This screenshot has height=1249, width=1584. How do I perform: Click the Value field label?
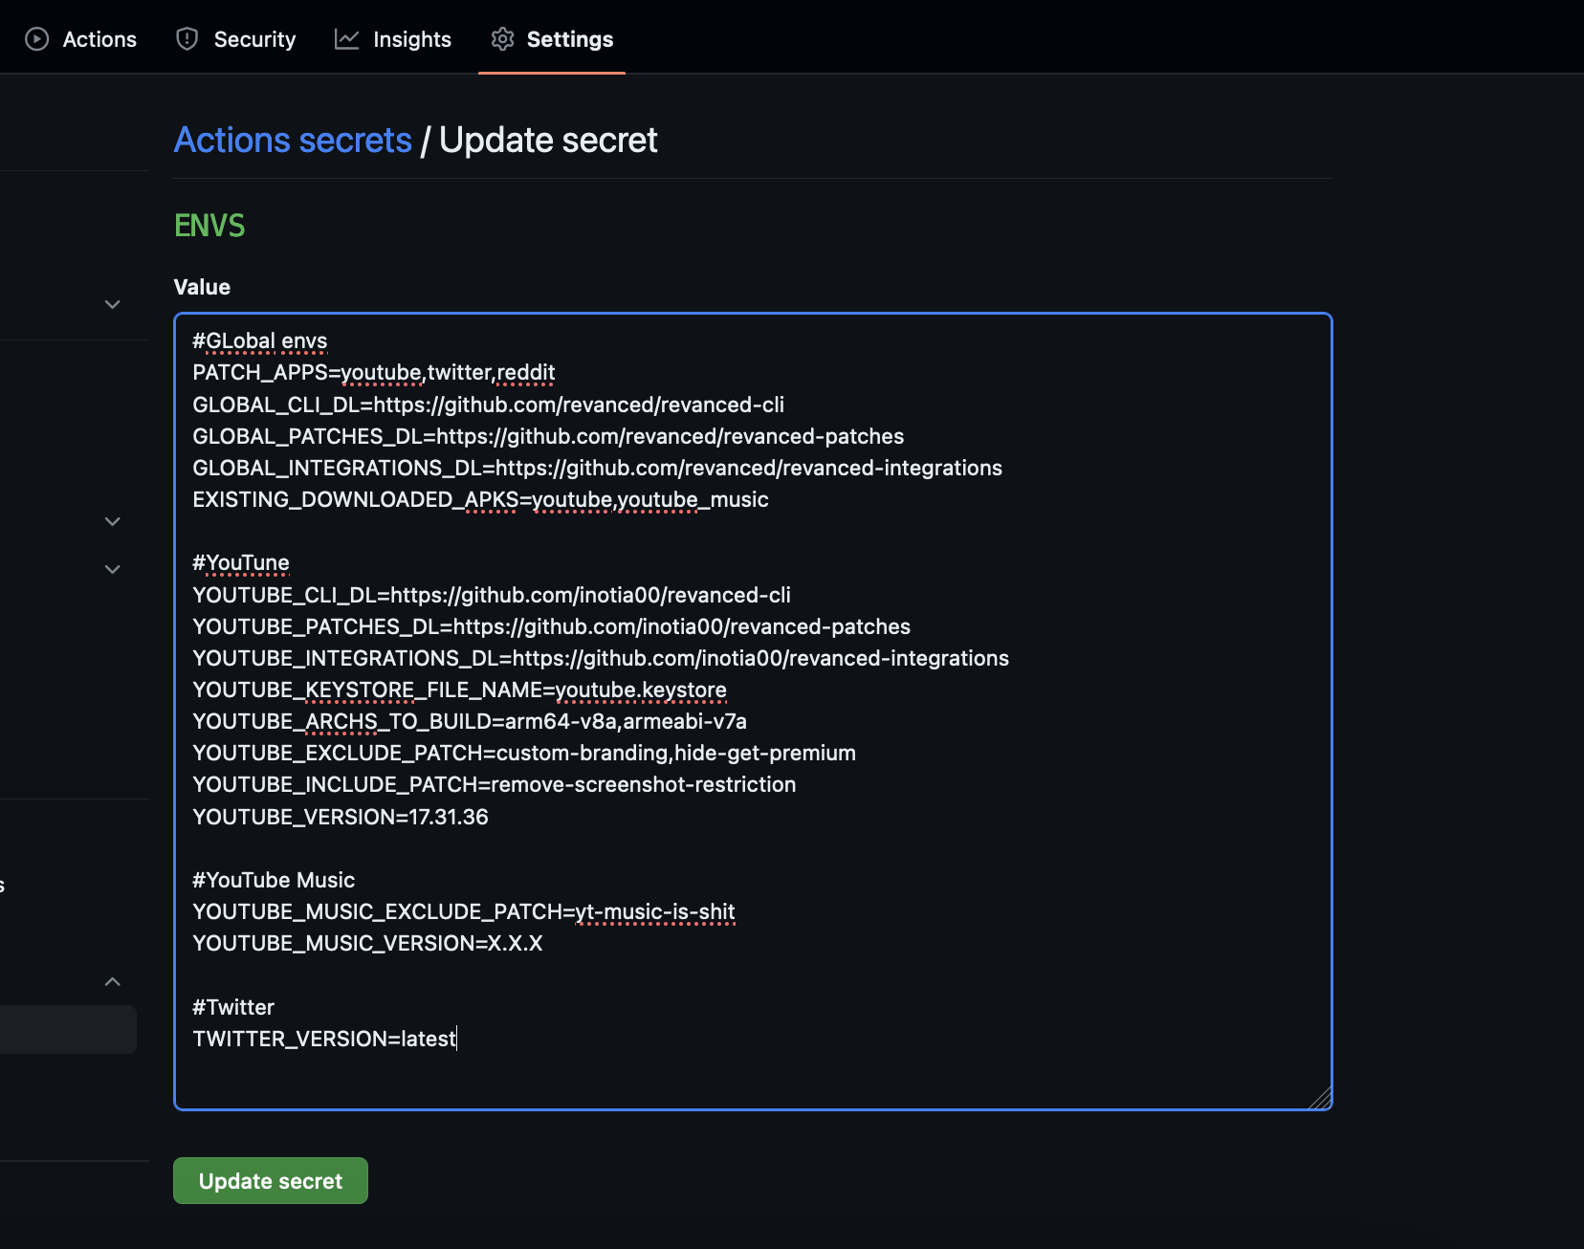pyautogui.click(x=202, y=287)
